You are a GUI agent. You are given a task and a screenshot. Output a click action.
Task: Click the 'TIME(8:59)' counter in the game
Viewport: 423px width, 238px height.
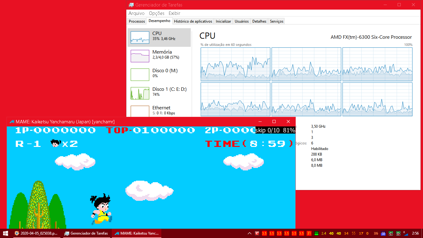click(x=249, y=143)
